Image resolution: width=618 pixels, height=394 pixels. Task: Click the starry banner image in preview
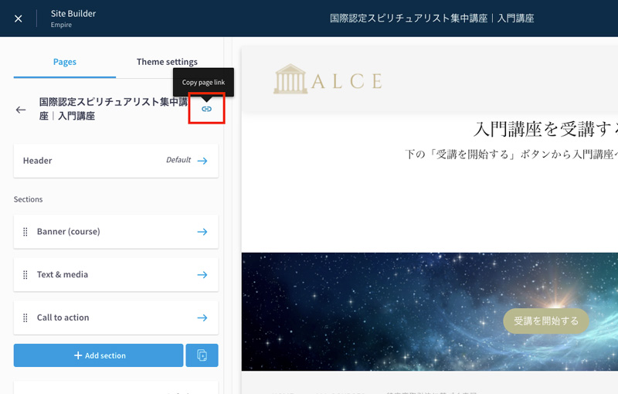[x=371, y=309]
